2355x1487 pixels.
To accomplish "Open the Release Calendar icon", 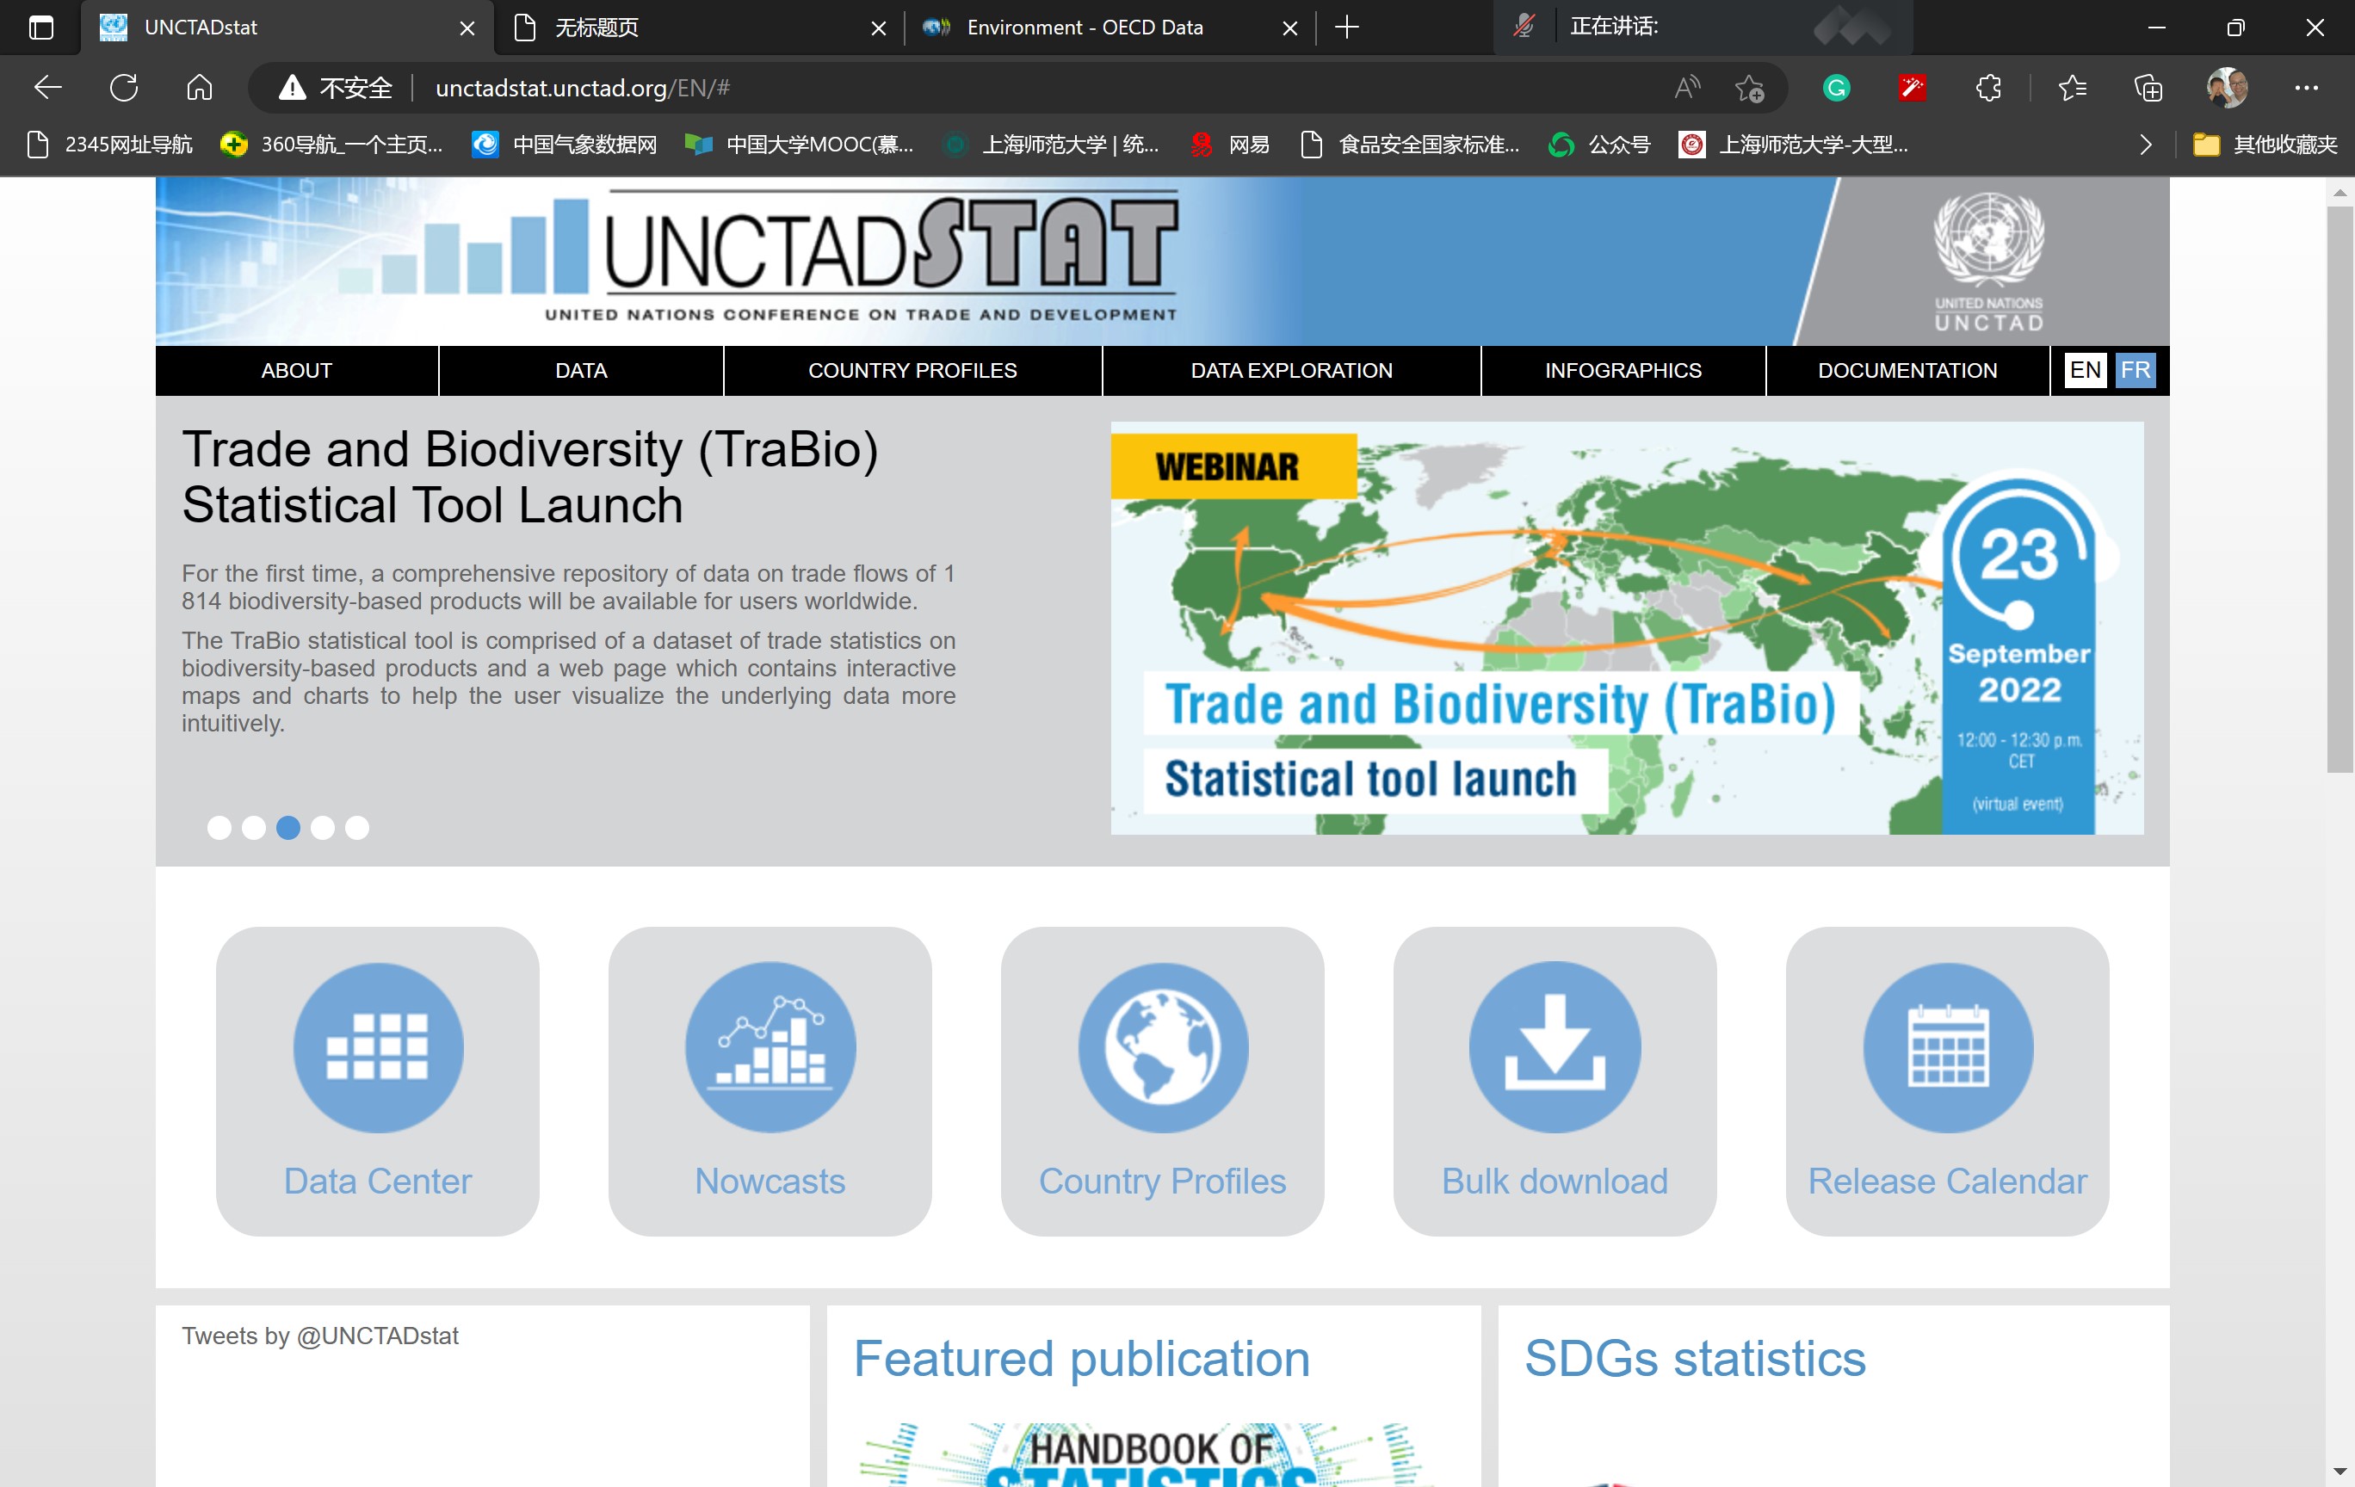I will click(x=1947, y=1047).
